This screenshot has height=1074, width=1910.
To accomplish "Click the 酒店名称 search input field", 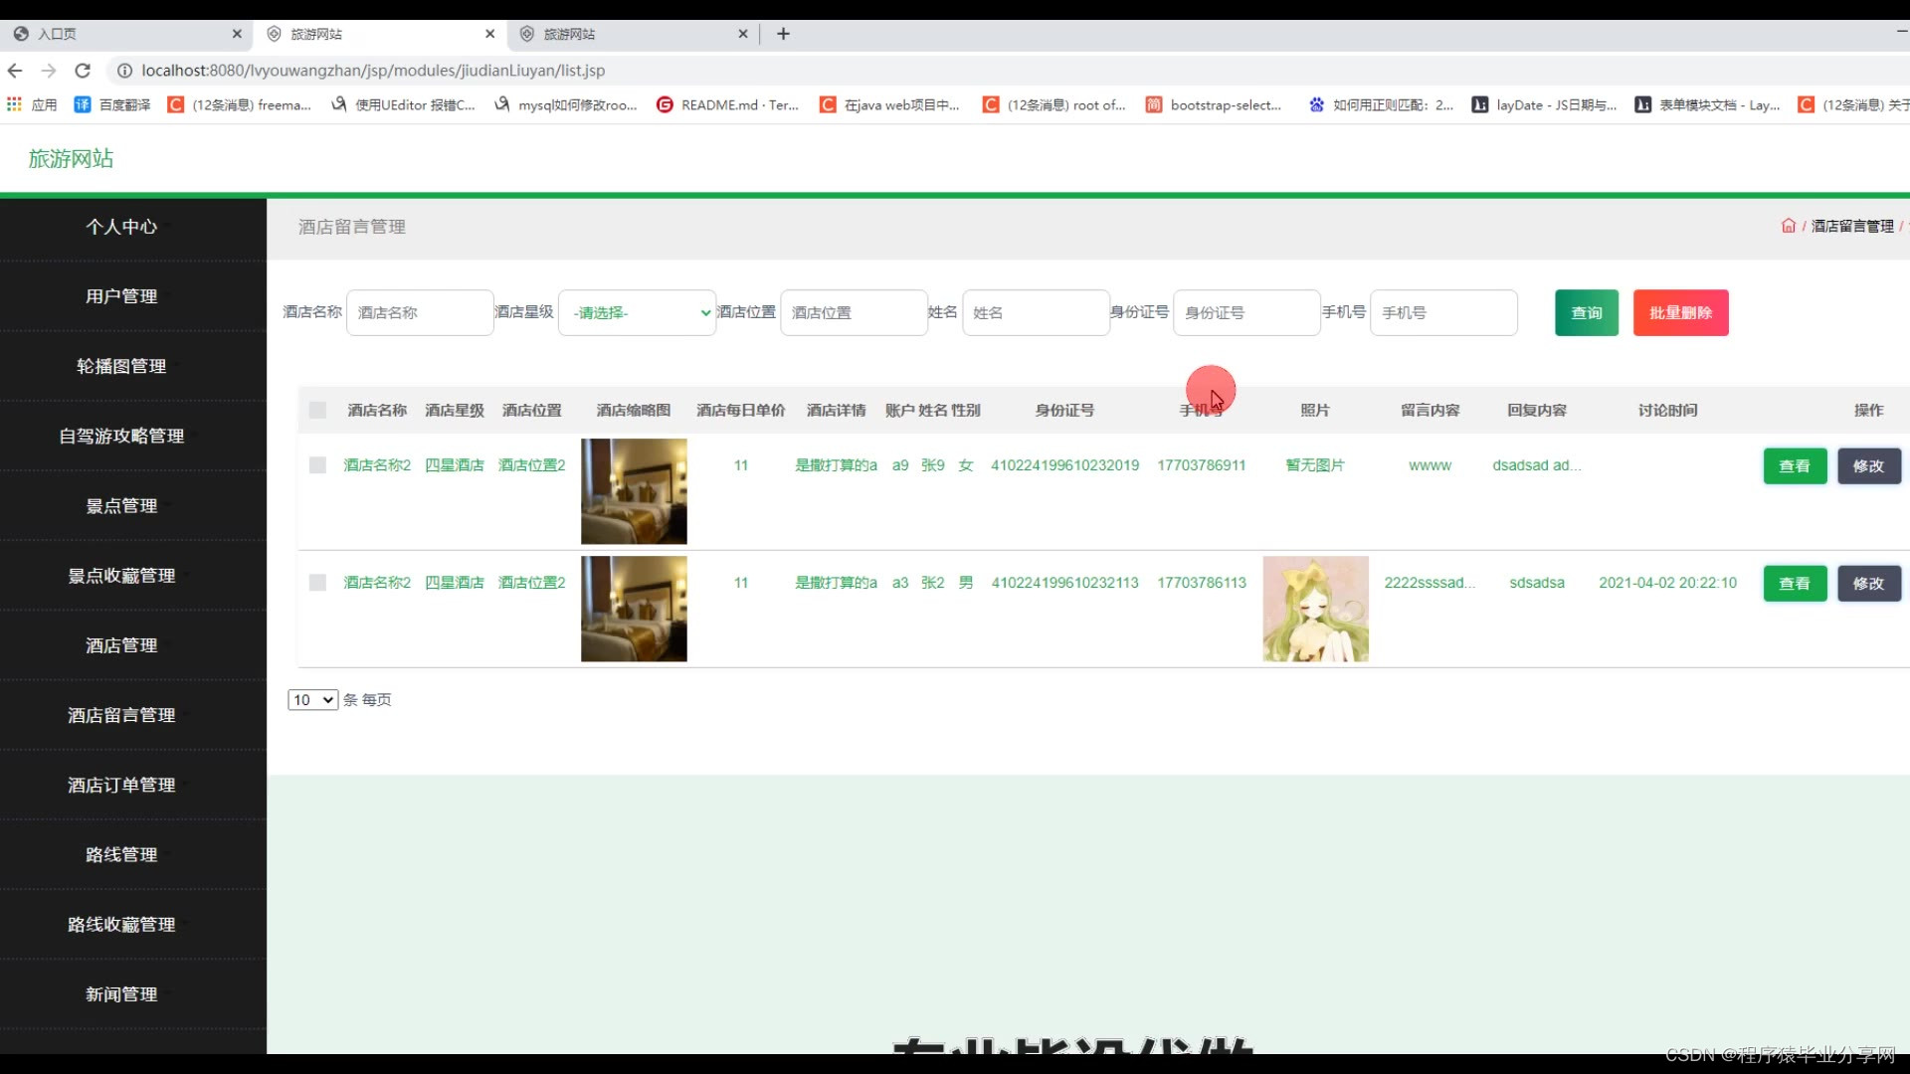I will (x=419, y=312).
